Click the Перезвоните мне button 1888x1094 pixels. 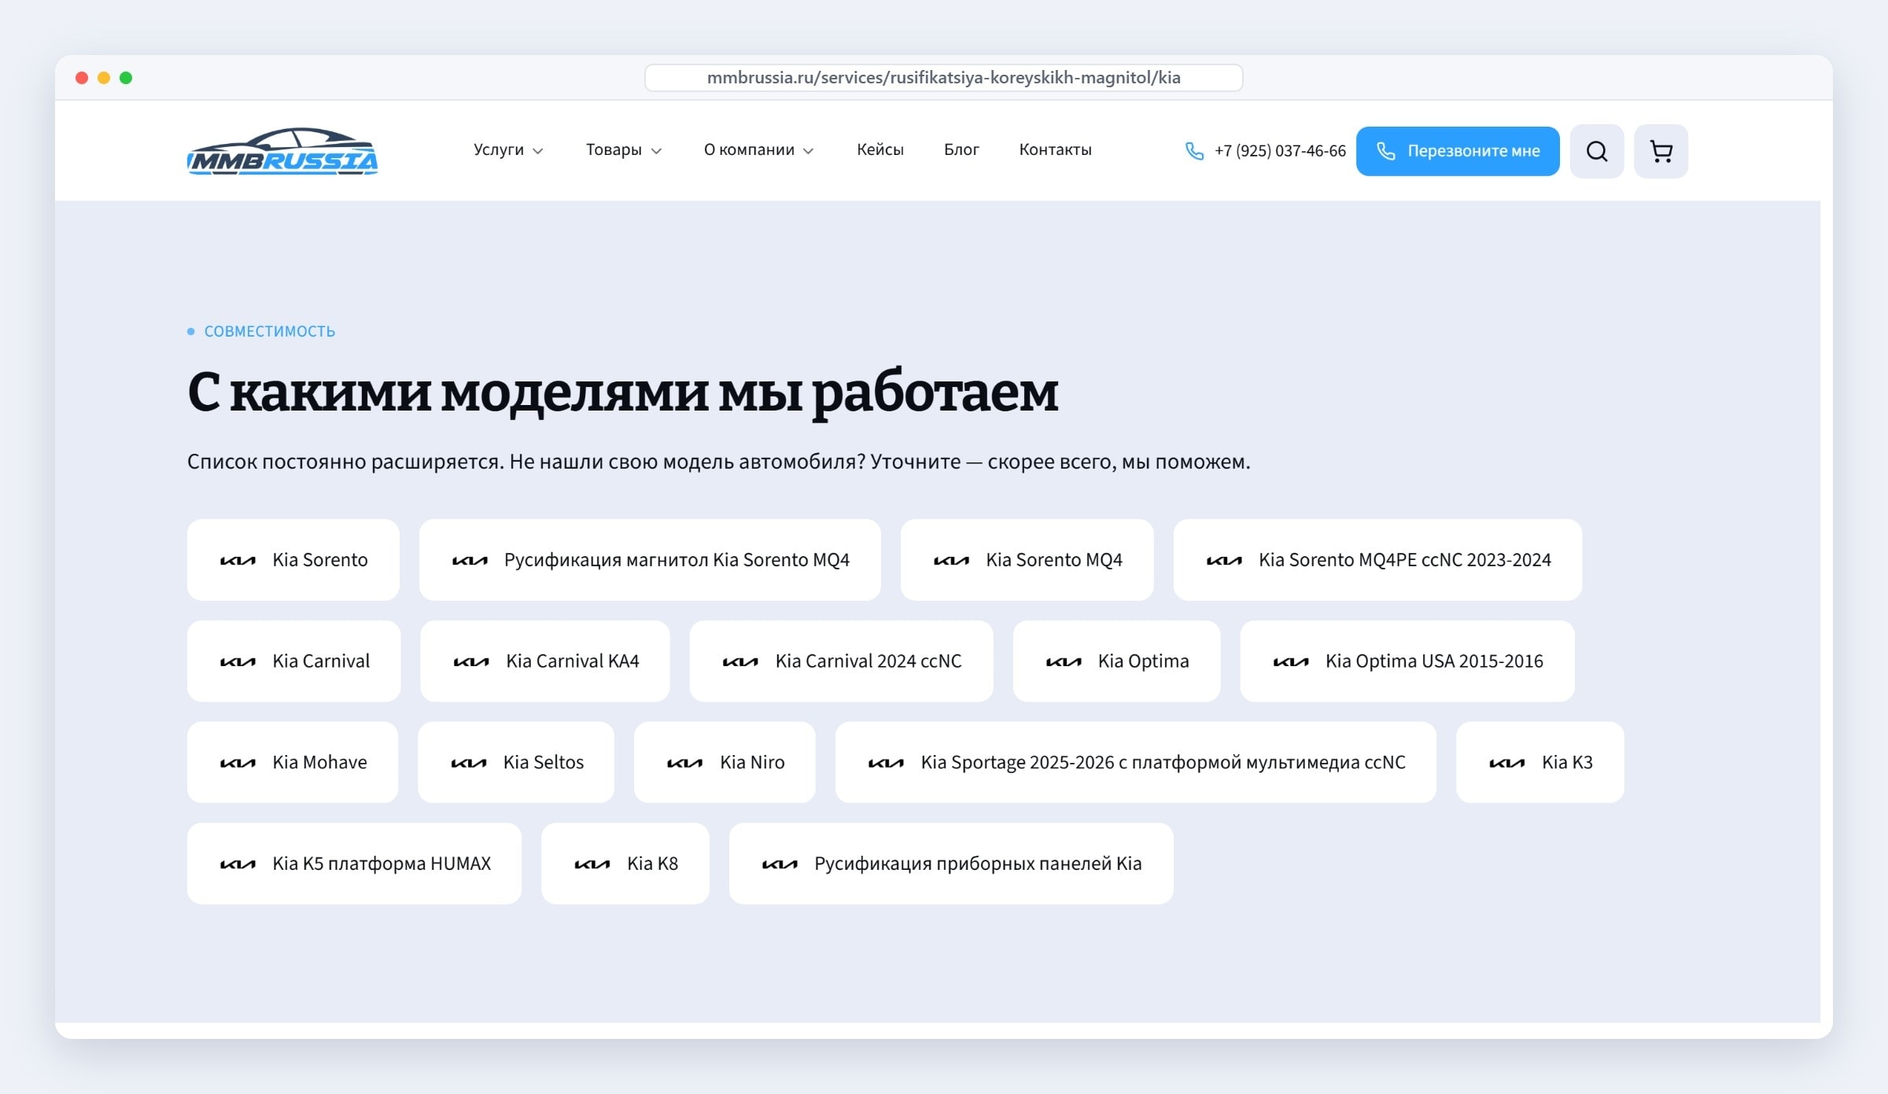point(1458,151)
